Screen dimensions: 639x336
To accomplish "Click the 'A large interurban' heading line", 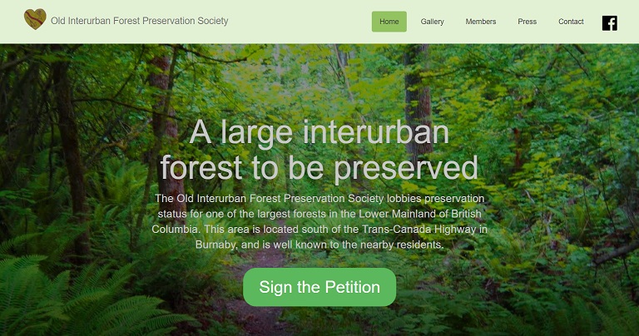I will pyautogui.click(x=319, y=132).
